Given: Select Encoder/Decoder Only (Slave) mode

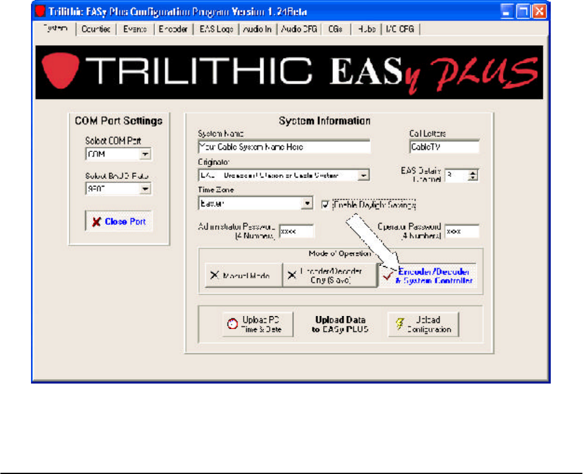Looking at the screenshot, I should 329,275.
